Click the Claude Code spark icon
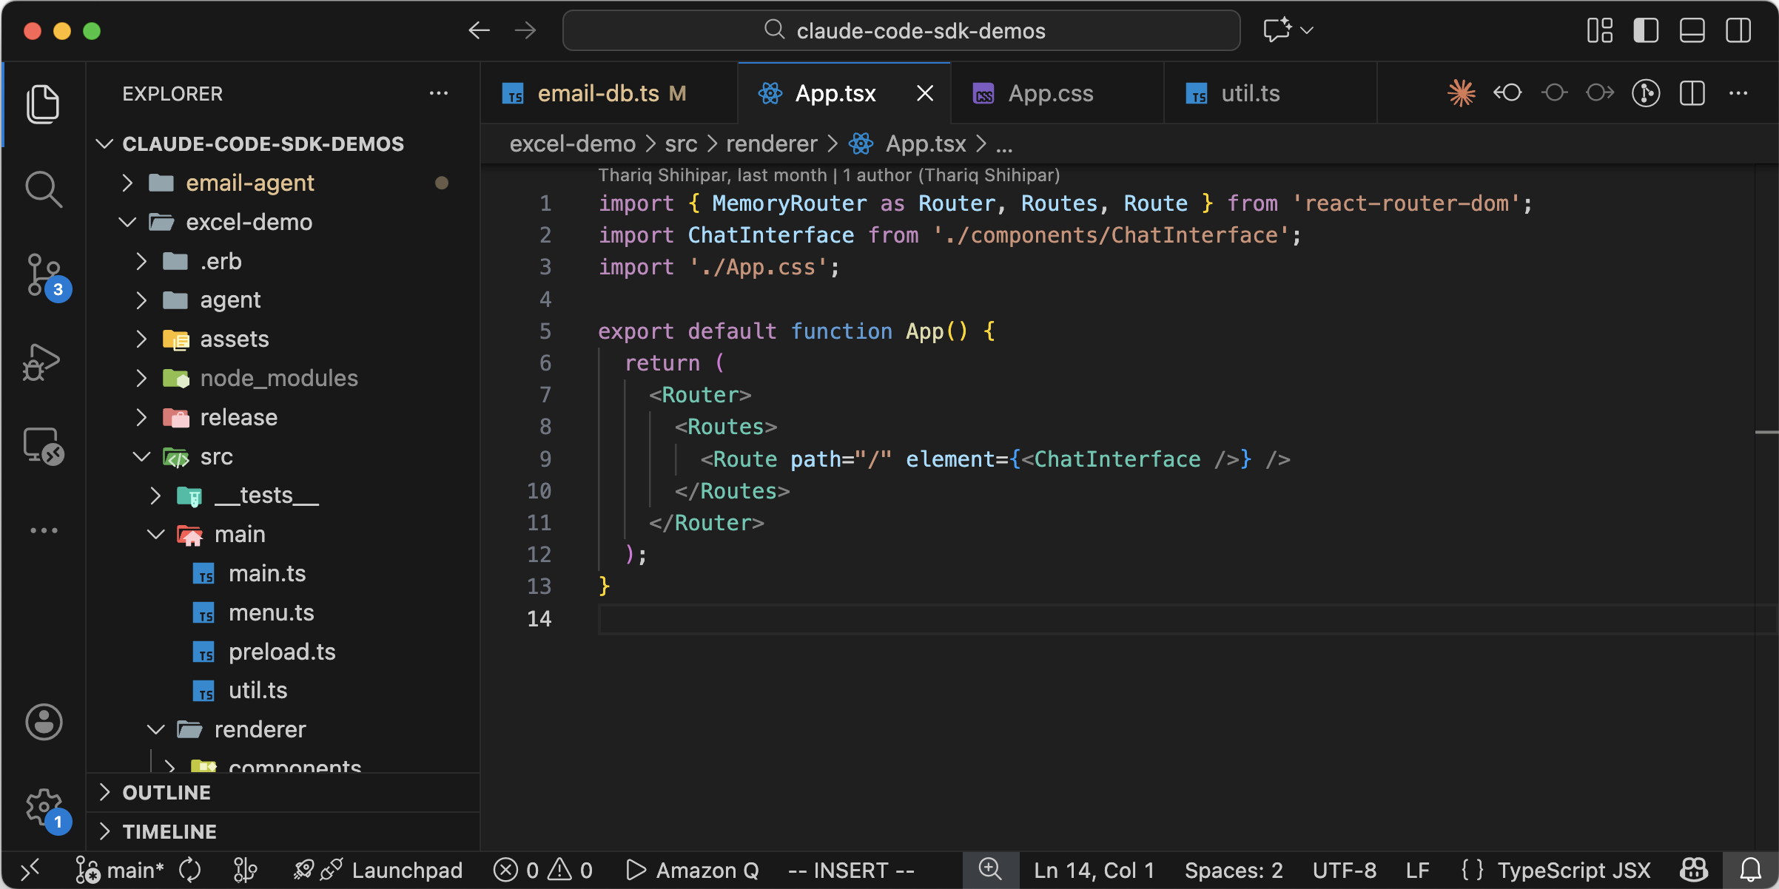 pyautogui.click(x=1461, y=93)
